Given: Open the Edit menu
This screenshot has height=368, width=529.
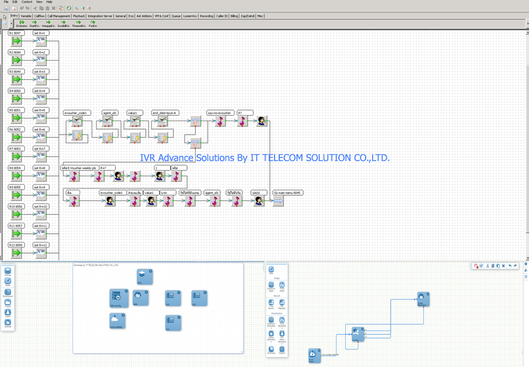Looking at the screenshot, I should click(x=15, y=2).
